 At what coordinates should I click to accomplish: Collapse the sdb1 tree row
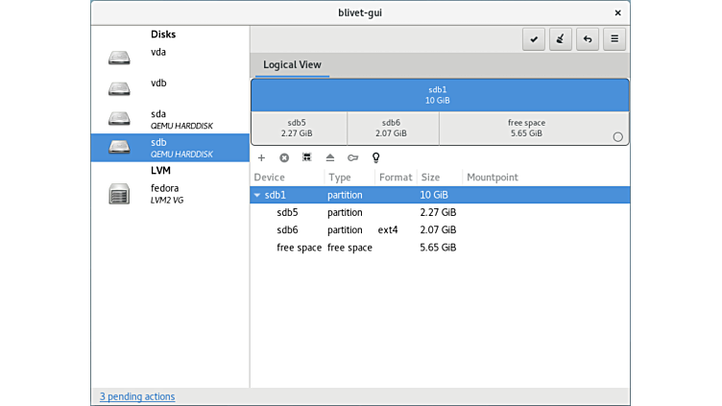tap(257, 195)
